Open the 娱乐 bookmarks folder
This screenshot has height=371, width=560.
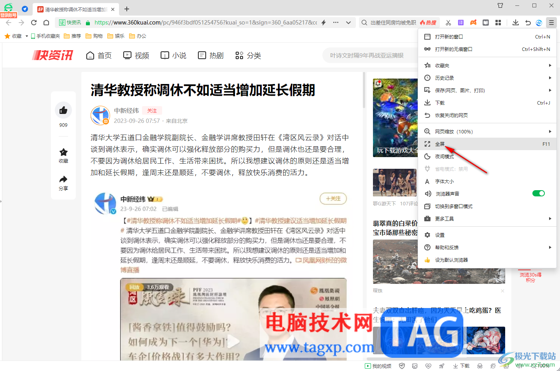tap(116, 36)
